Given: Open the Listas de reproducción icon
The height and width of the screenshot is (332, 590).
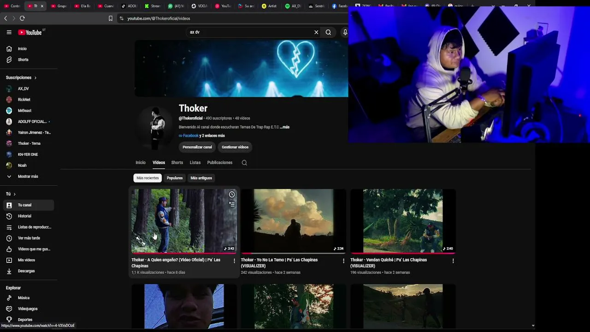Looking at the screenshot, I should click(9, 227).
